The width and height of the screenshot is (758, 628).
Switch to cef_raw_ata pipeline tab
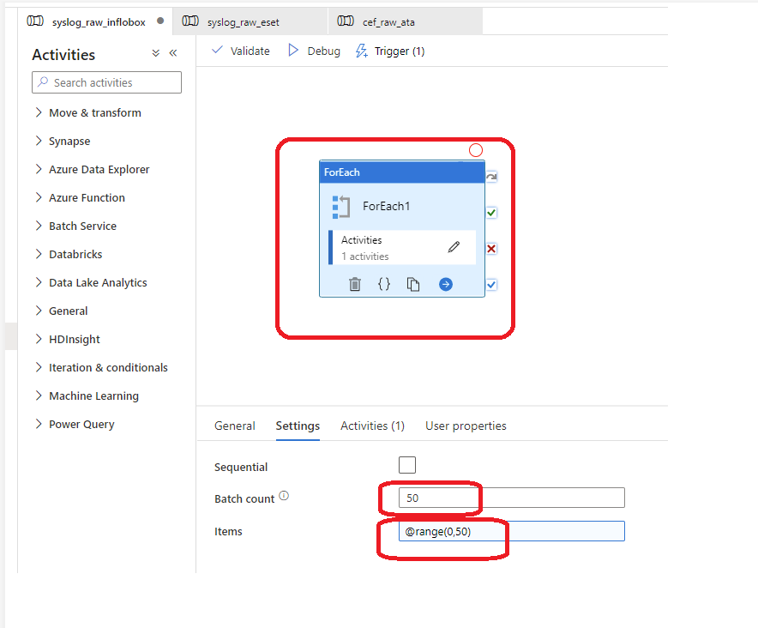tap(405, 21)
